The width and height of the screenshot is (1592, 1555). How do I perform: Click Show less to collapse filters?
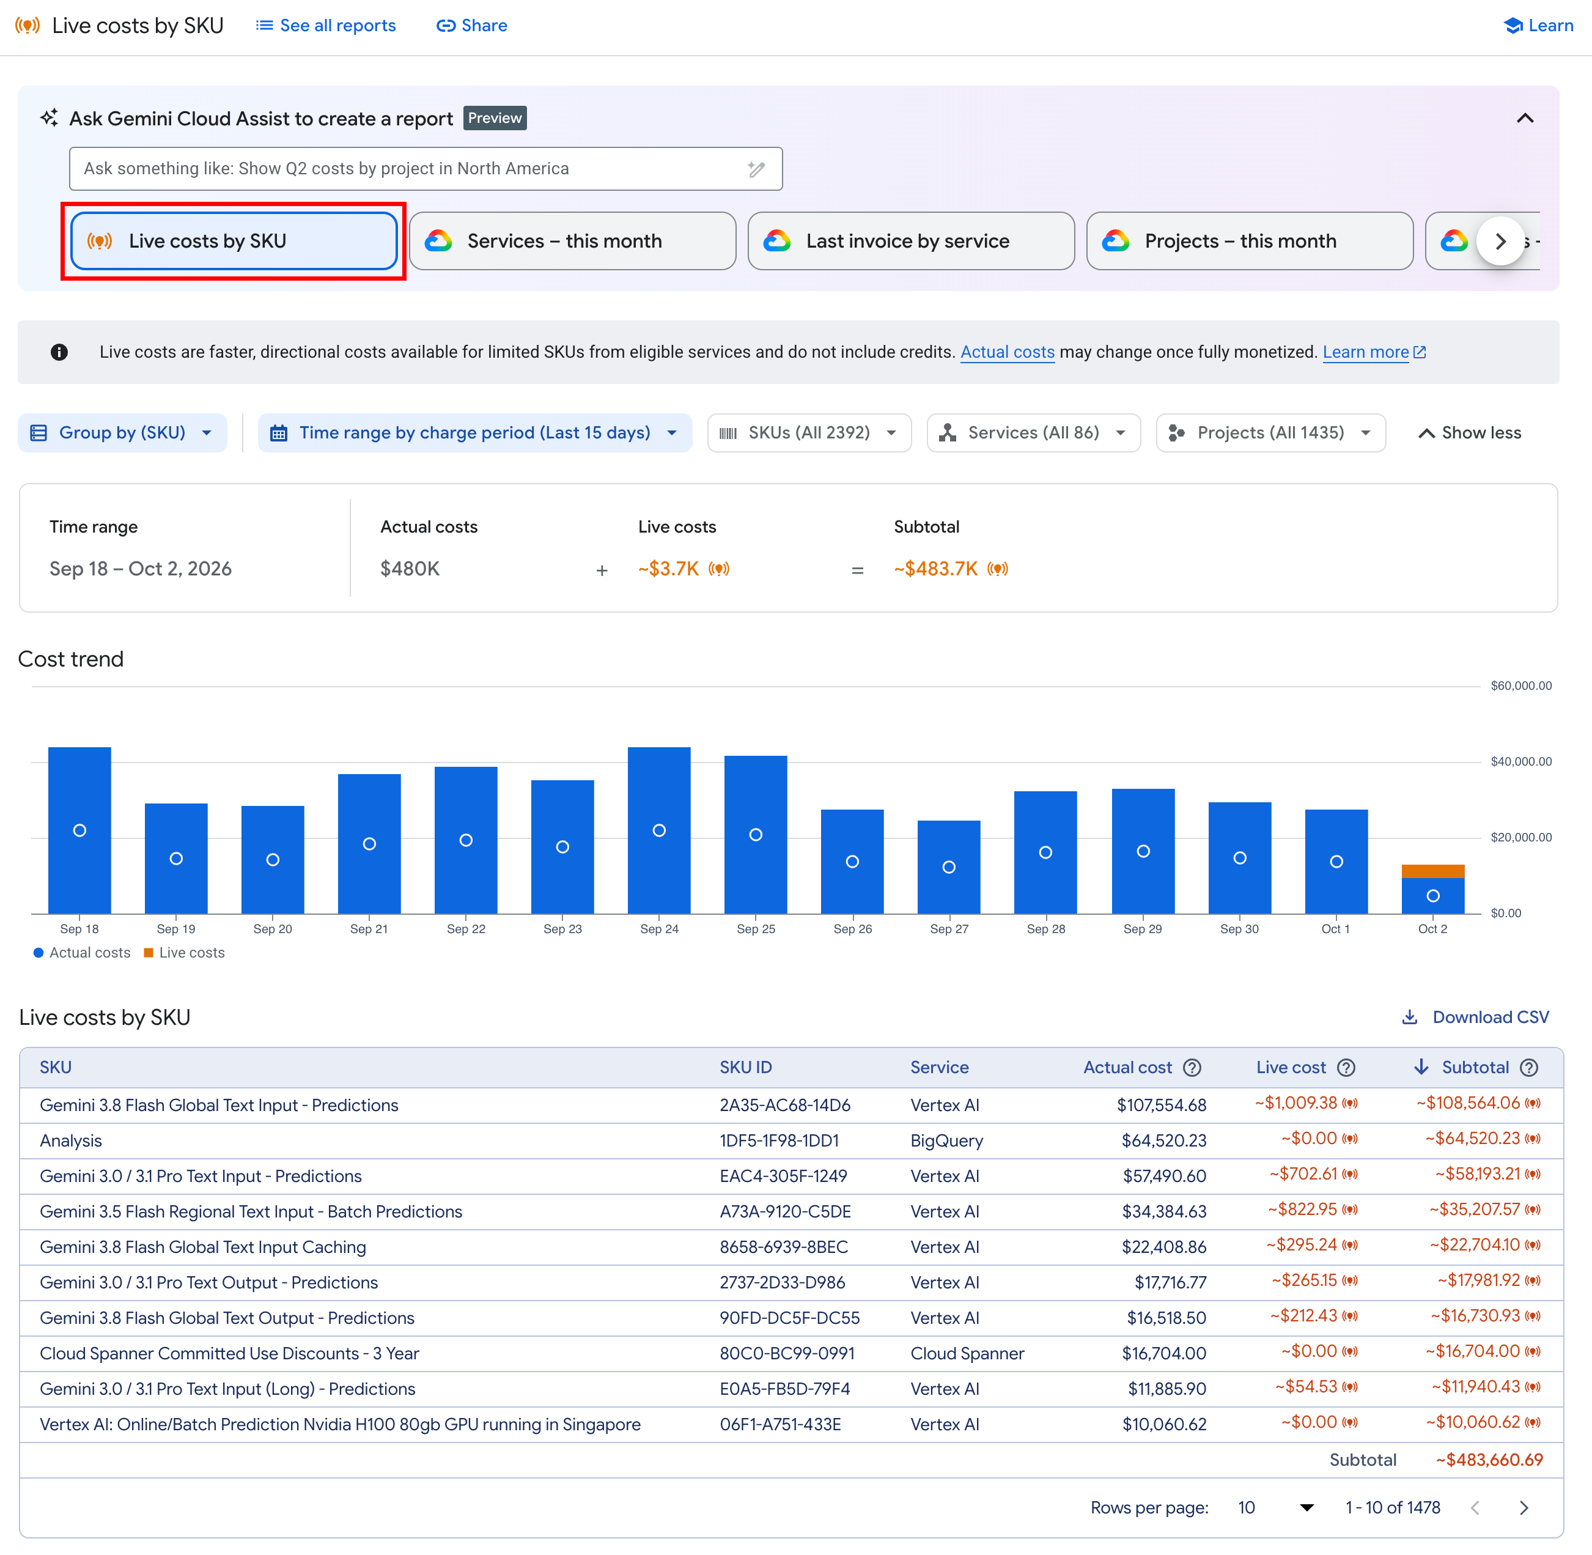(1470, 433)
